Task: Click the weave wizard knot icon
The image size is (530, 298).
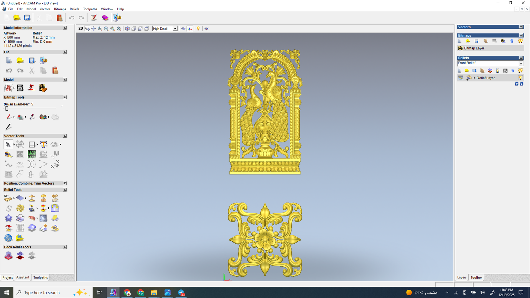Action: [20, 208]
